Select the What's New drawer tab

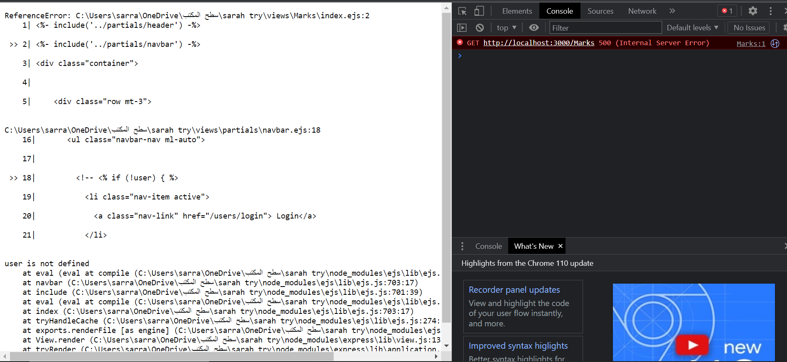534,246
